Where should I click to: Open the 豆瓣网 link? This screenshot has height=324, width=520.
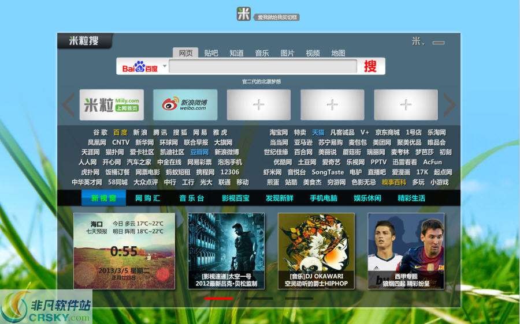(x=199, y=152)
